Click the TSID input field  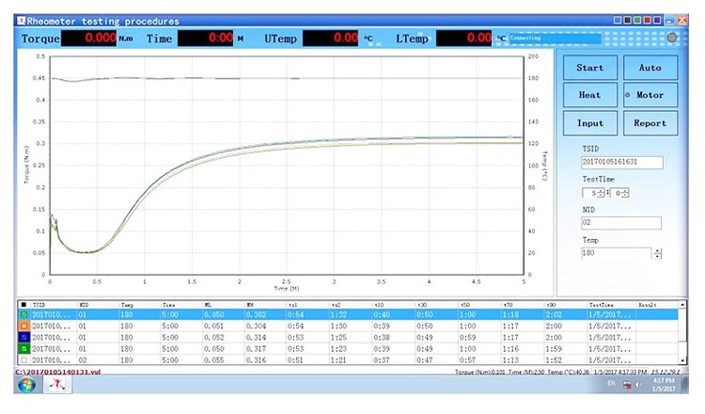tap(622, 162)
